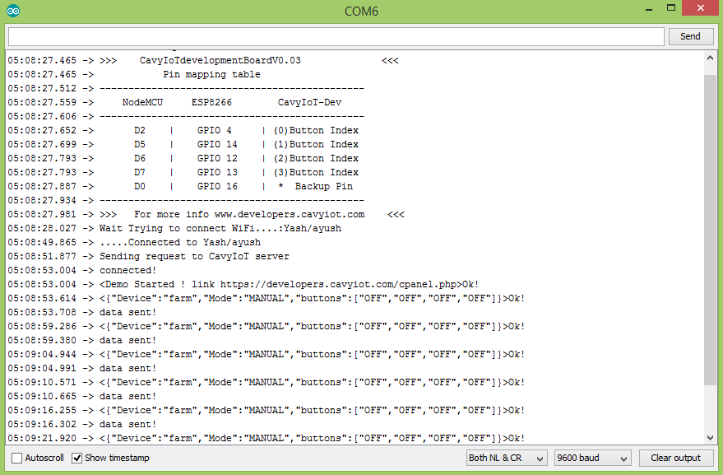Expand the 9600 baud rate dropdown
The height and width of the screenshot is (475, 723).
[x=592, y=458]
